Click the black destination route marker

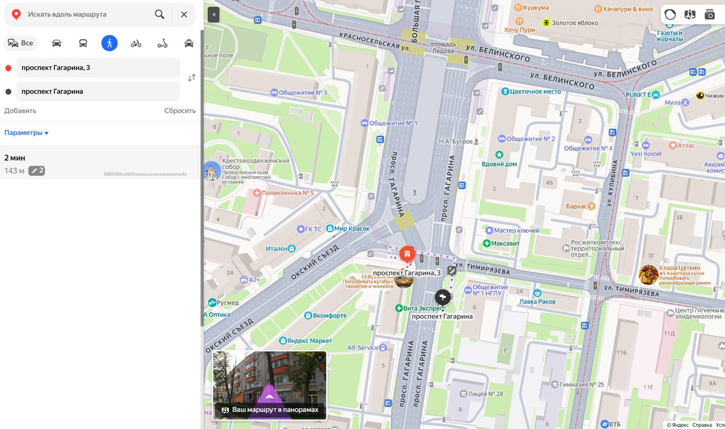point(442,297)
